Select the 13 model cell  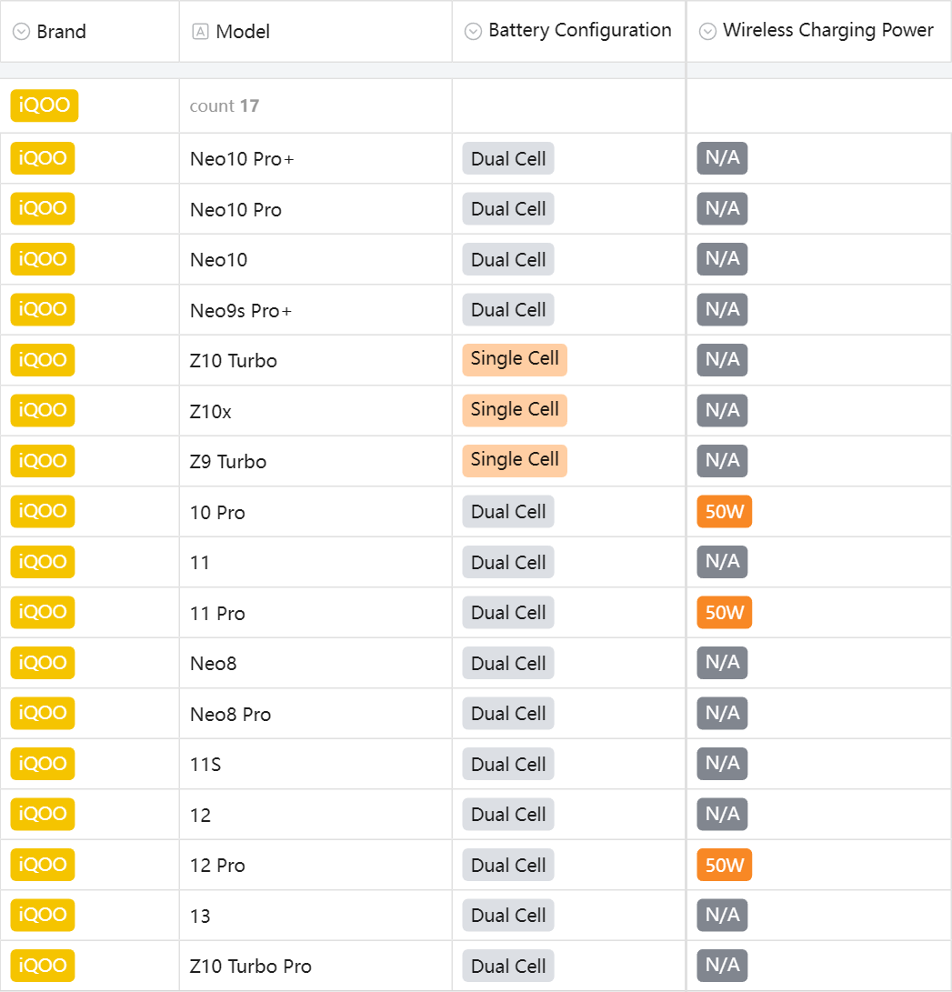coord(316,916)
